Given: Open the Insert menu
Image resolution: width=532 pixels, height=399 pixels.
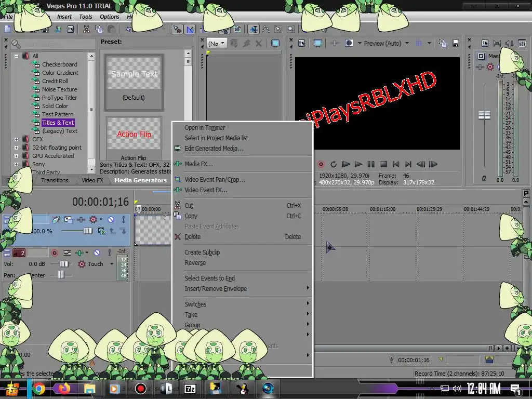Looking at the screenshot, I should (x=64, y=17).
